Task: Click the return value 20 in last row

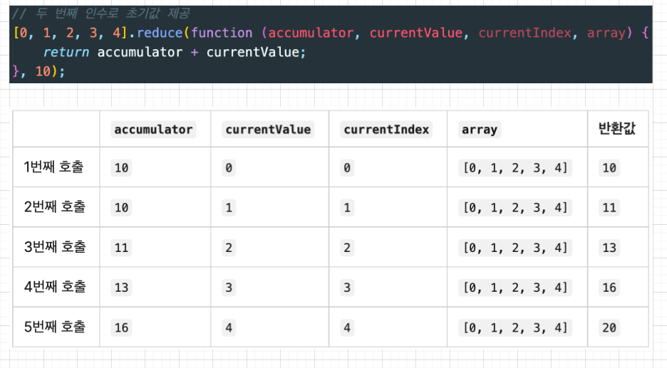Action: [609, 327]
